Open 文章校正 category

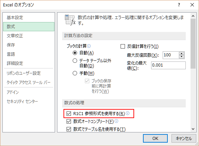point(29,36)
